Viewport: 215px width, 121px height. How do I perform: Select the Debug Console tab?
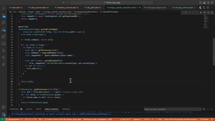pos(51,109)
